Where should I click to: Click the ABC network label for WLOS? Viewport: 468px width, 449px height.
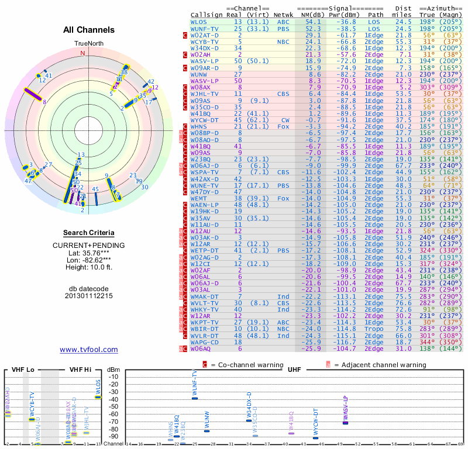(x=283, y=22)
